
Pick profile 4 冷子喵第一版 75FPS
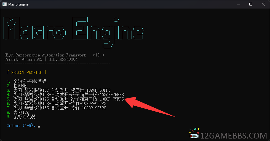click(68, 95)
